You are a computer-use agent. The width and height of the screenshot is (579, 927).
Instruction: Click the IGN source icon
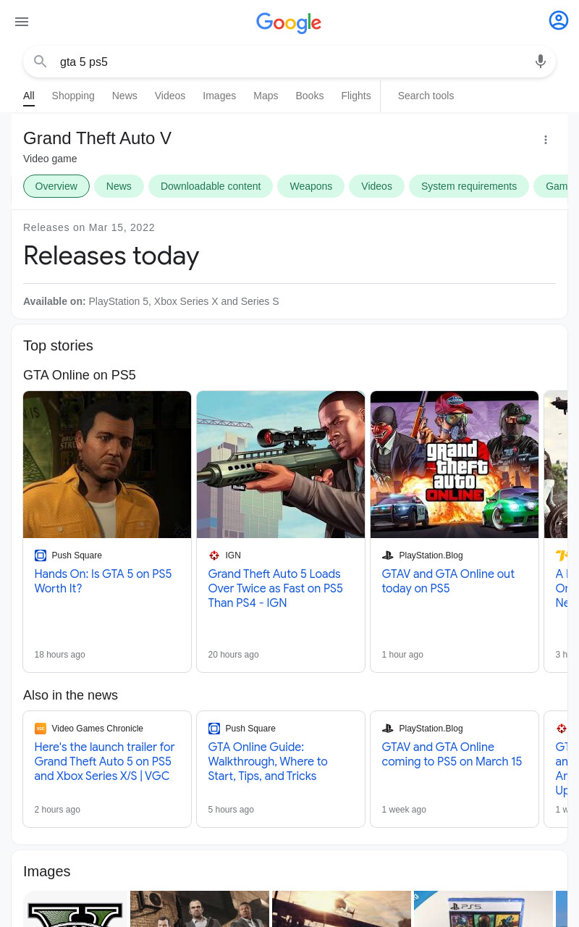coord(214,555)
